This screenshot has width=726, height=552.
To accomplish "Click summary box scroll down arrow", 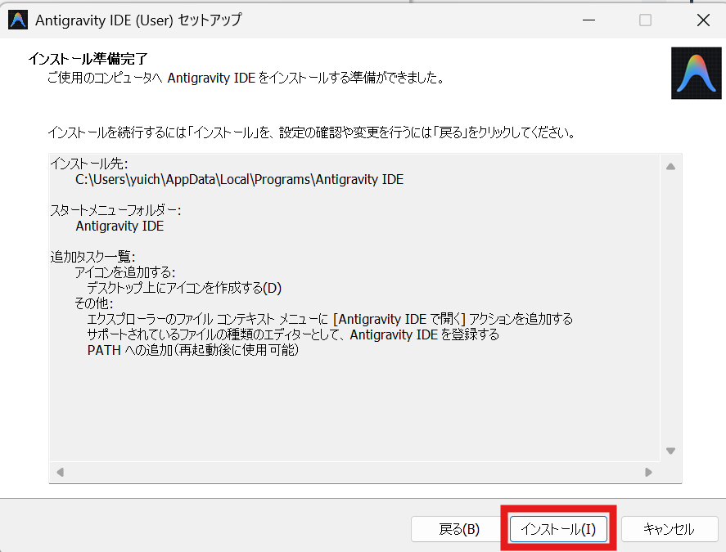I will (x=670, y=451).
